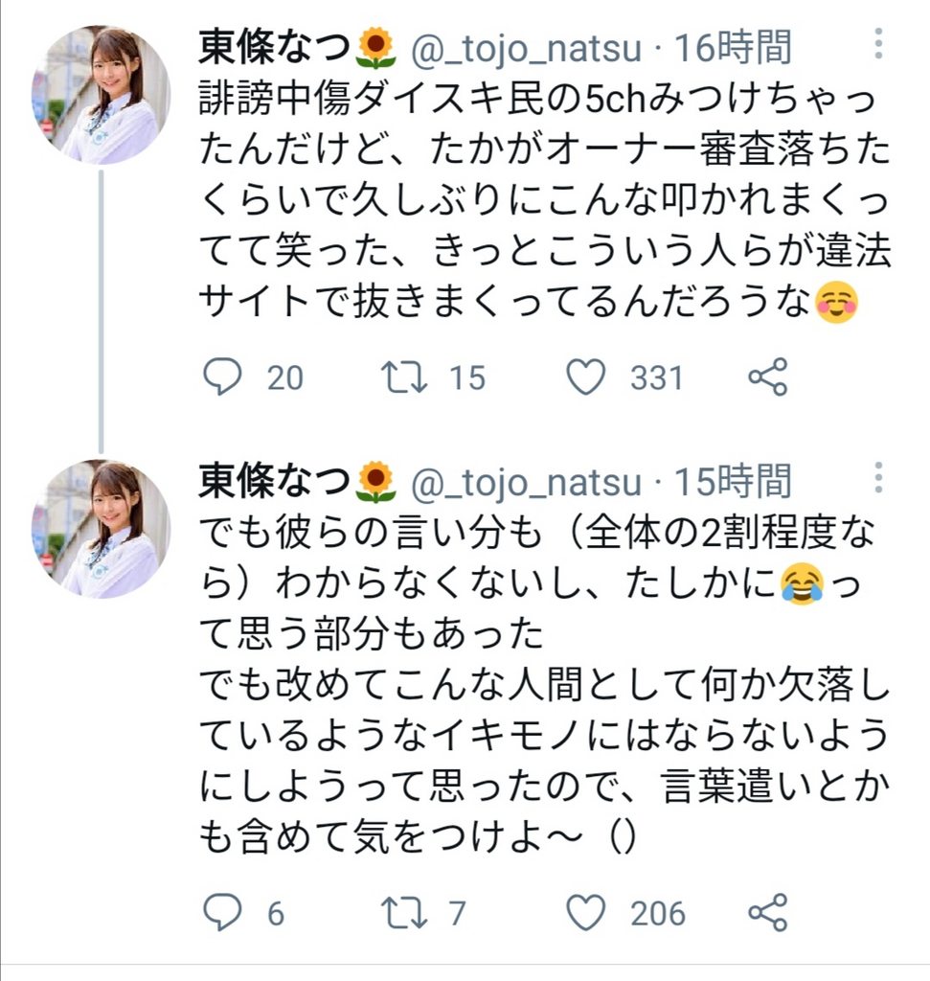930x981 pixels.
Task: Share the first tweet via share icon
Action: 767,376
